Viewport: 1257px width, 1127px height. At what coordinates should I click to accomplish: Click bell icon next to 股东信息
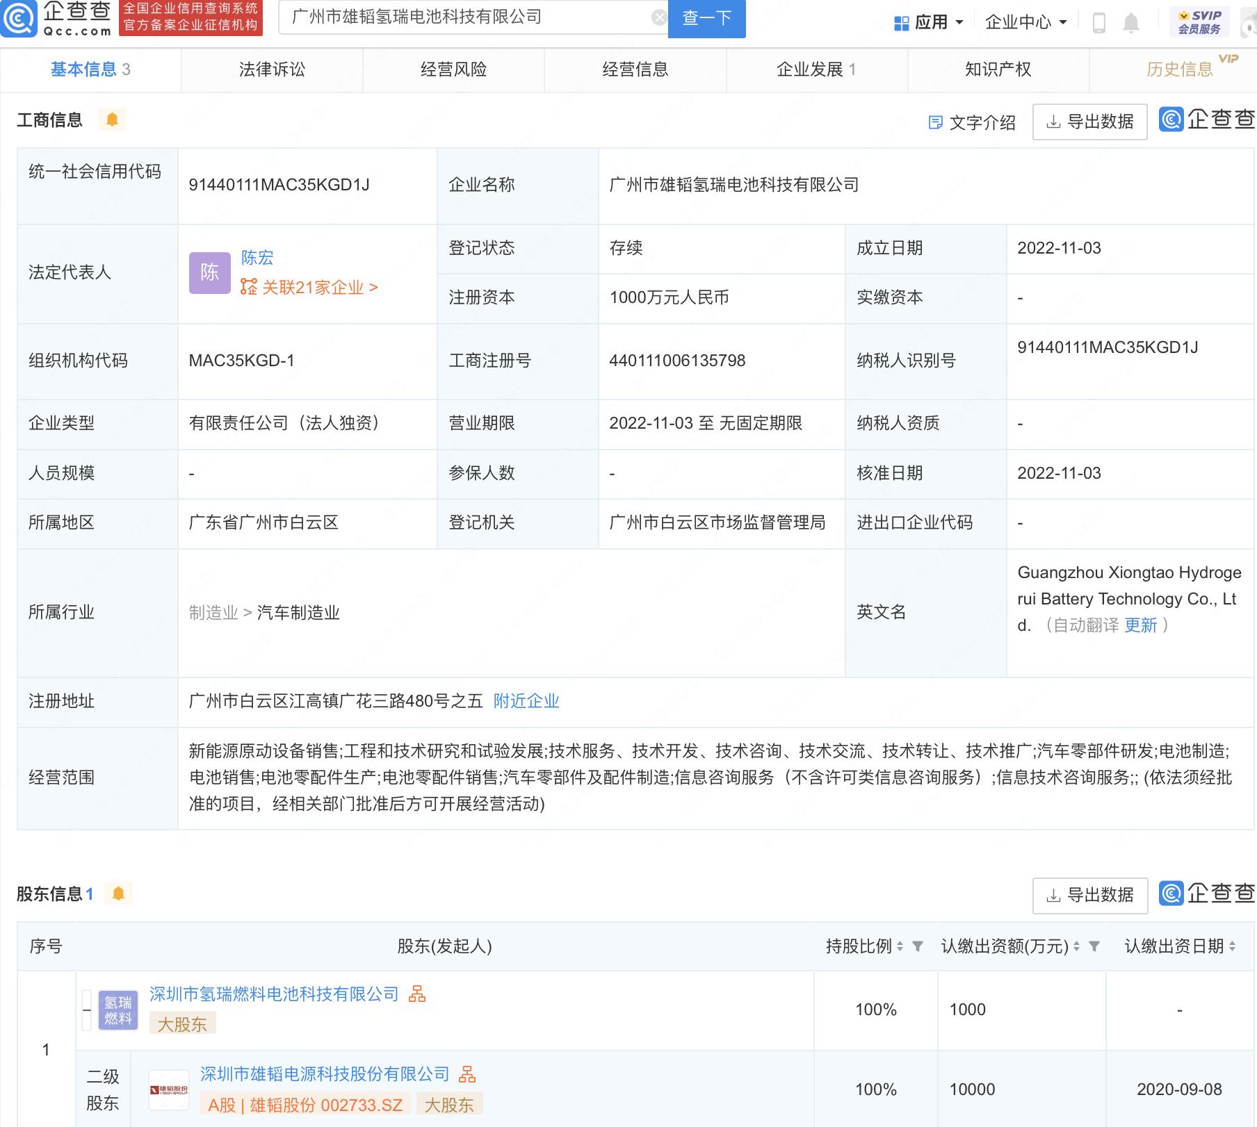[118, 894]
